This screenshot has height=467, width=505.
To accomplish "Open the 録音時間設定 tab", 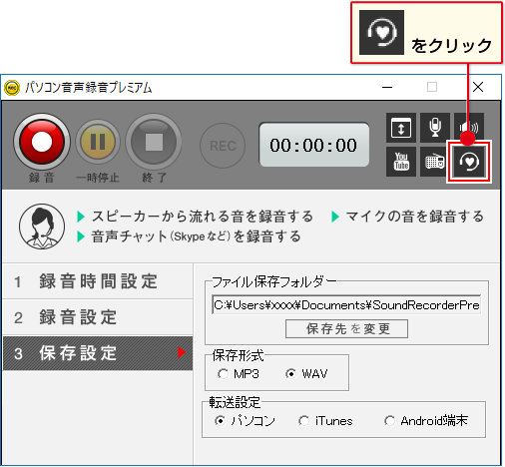I will pos(98,281).
